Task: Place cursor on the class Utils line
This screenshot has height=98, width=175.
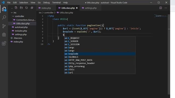Action: tap(60, 19)
